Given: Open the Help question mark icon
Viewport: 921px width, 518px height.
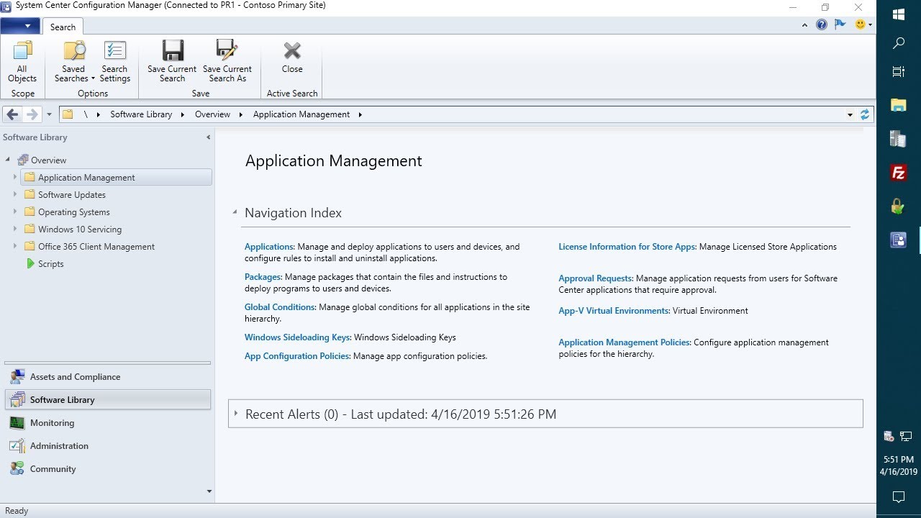Looking at the screenshot, I should click(822, 24).
